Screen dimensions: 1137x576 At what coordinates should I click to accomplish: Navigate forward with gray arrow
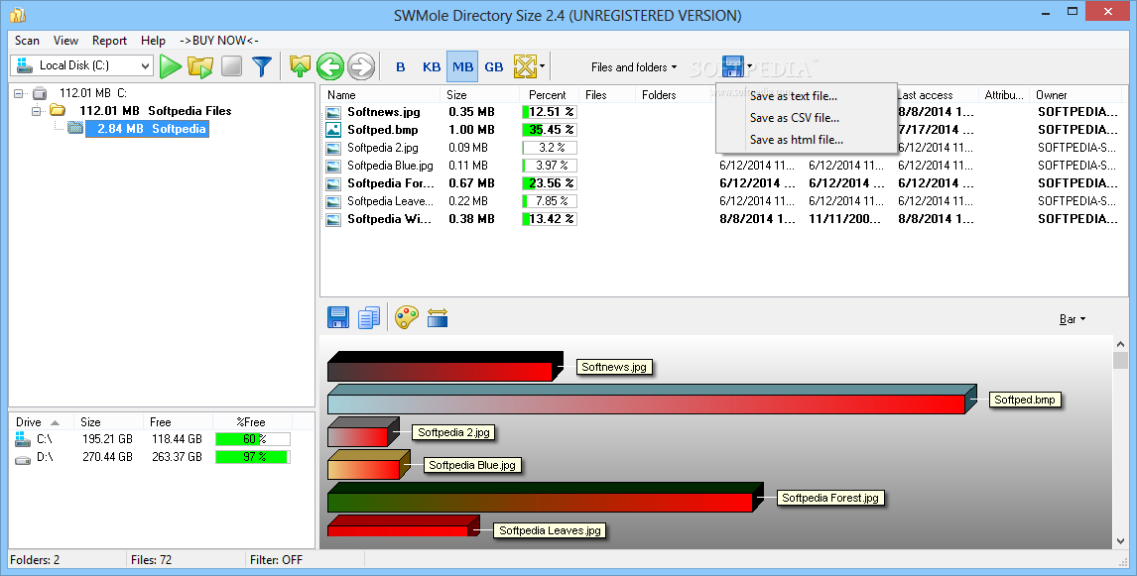360,66
